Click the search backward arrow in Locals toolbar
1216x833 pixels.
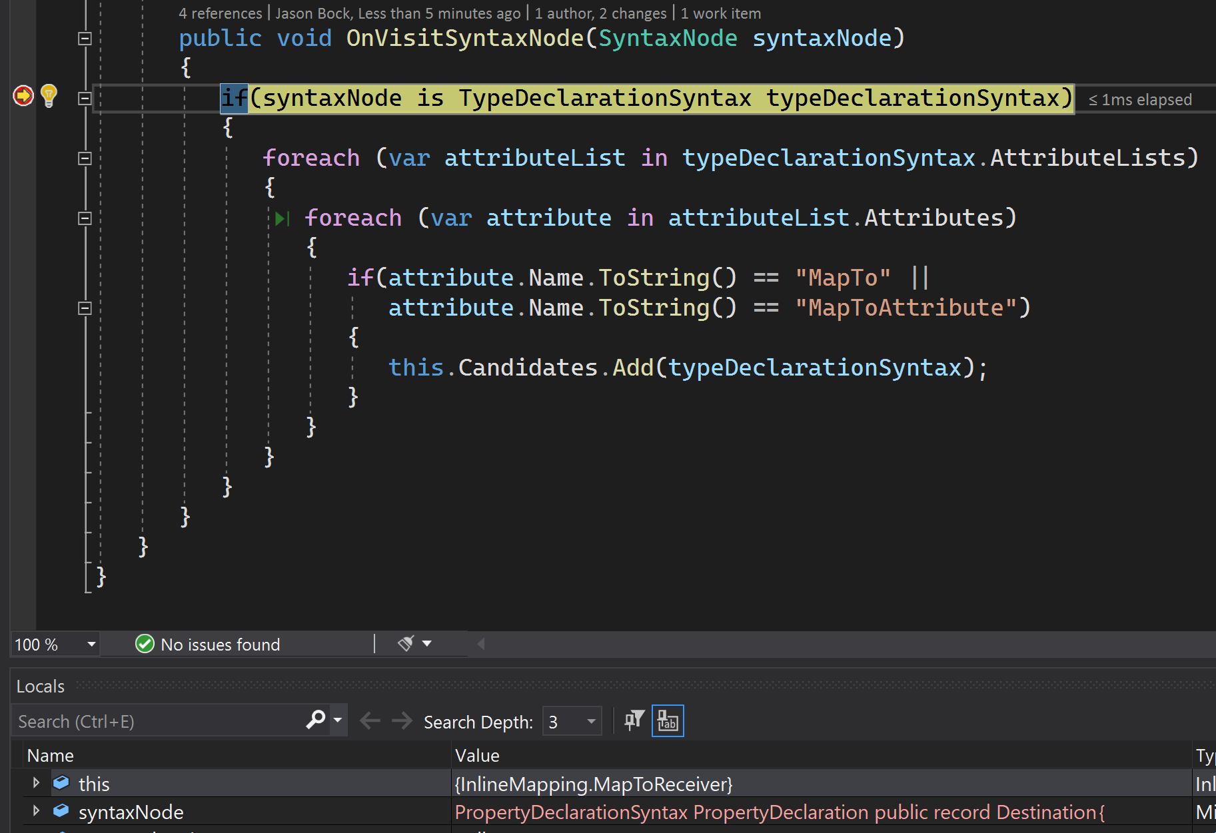[x=370, y=720]
